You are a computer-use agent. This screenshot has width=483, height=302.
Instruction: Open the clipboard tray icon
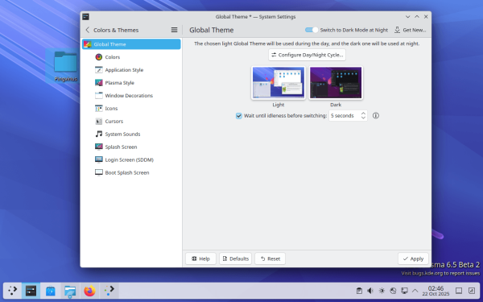(359, 291)
